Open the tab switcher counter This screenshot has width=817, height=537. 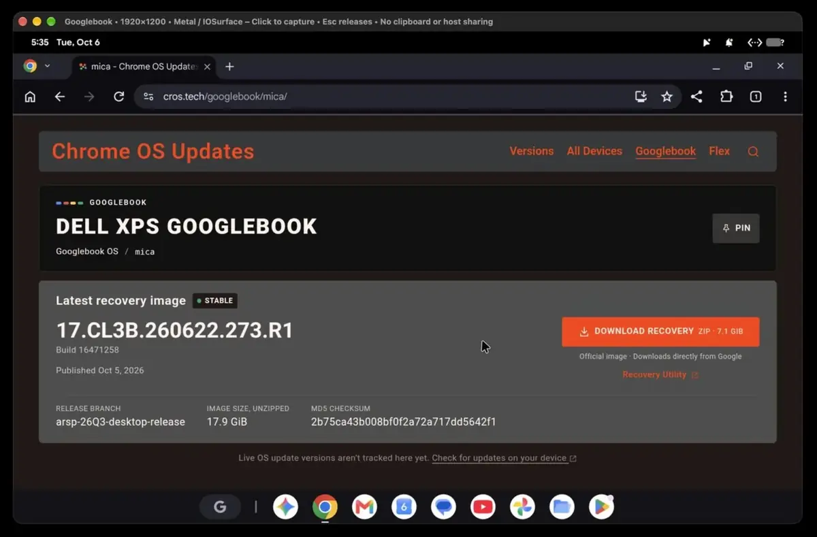click(x=756, y=97)
